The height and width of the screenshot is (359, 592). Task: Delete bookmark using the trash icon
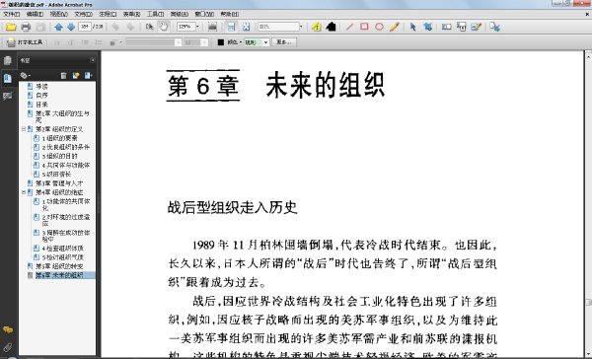coord(63,76)
